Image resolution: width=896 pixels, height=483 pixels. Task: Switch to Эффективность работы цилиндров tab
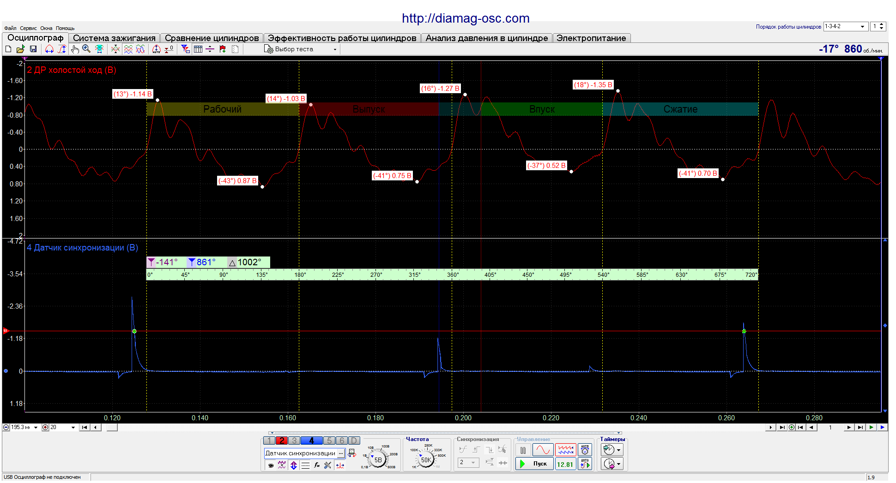pos(342,38)
